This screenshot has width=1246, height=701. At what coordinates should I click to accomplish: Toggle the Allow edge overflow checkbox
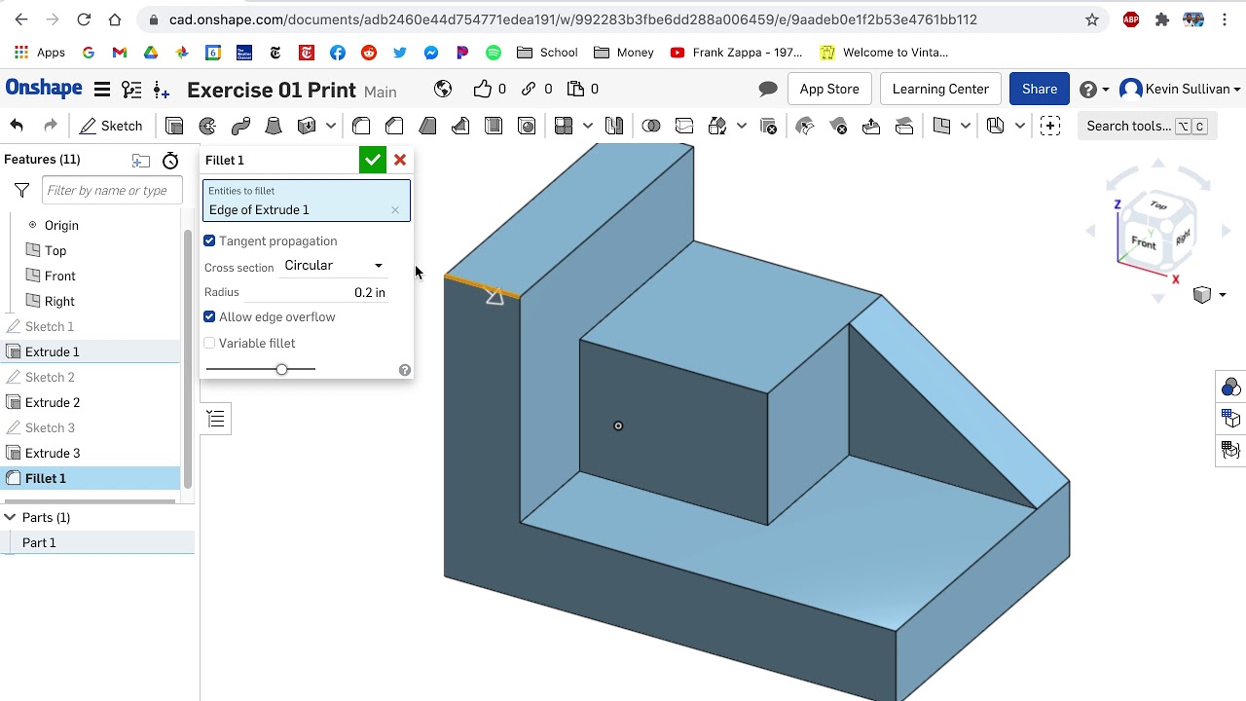click(x=209, y=316)
